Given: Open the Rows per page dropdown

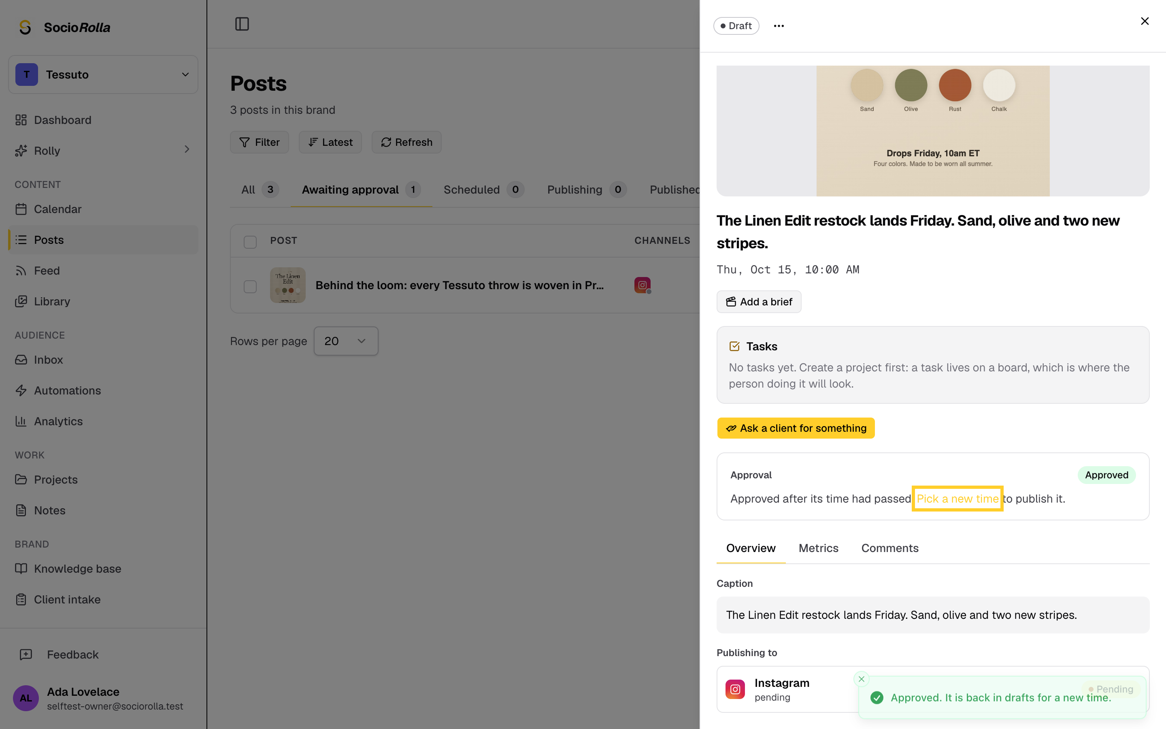Looking at the screenshot, I should 346,341.
